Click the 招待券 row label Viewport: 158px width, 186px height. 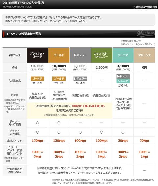tap(14, 95)
